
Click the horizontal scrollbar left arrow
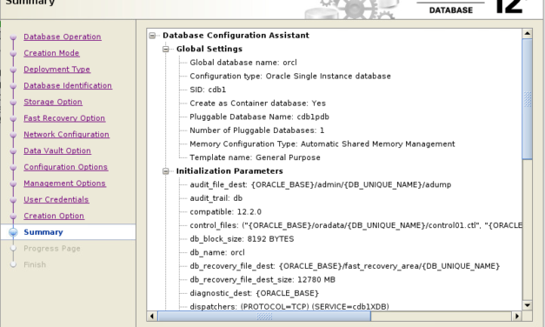point(152,317)
